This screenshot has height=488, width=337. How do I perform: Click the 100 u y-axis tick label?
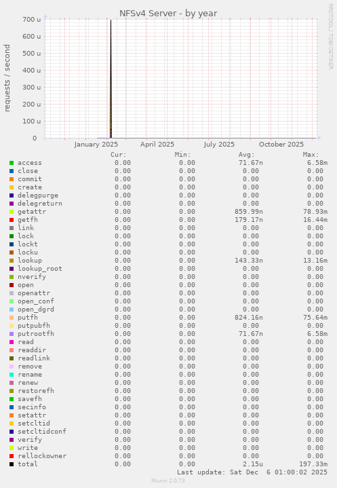click(x=31, y=121)
